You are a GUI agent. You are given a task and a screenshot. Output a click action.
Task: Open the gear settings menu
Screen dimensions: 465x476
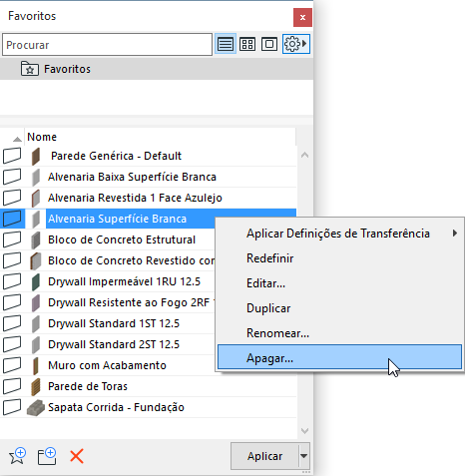click(296, 44)
